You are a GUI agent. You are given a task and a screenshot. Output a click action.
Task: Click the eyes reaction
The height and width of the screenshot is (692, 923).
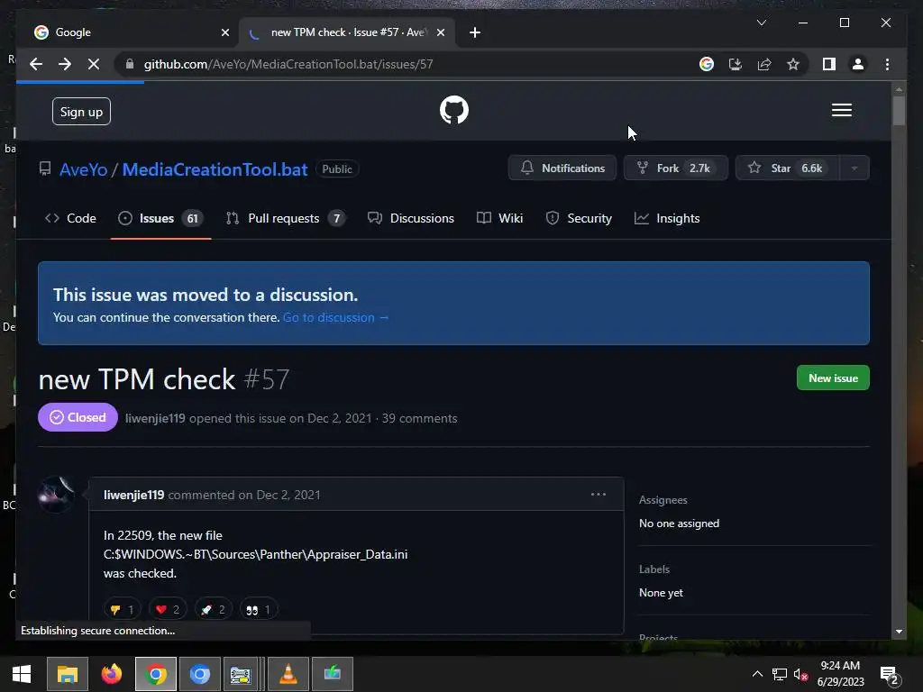click(259, 610)
